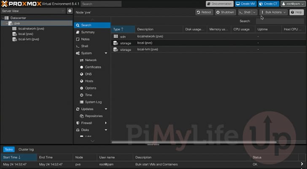Image resolution: width=307 pixels, height=169 pixels.
Task: Click the Certificates badge icon
Action: [x=82, y=67]
